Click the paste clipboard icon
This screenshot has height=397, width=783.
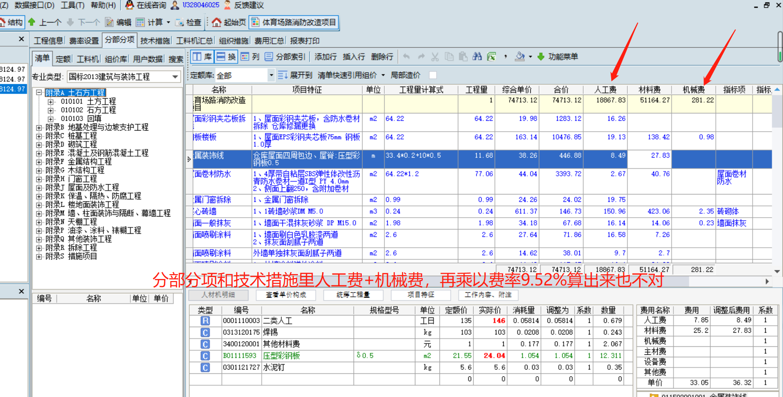pos(463,57)
